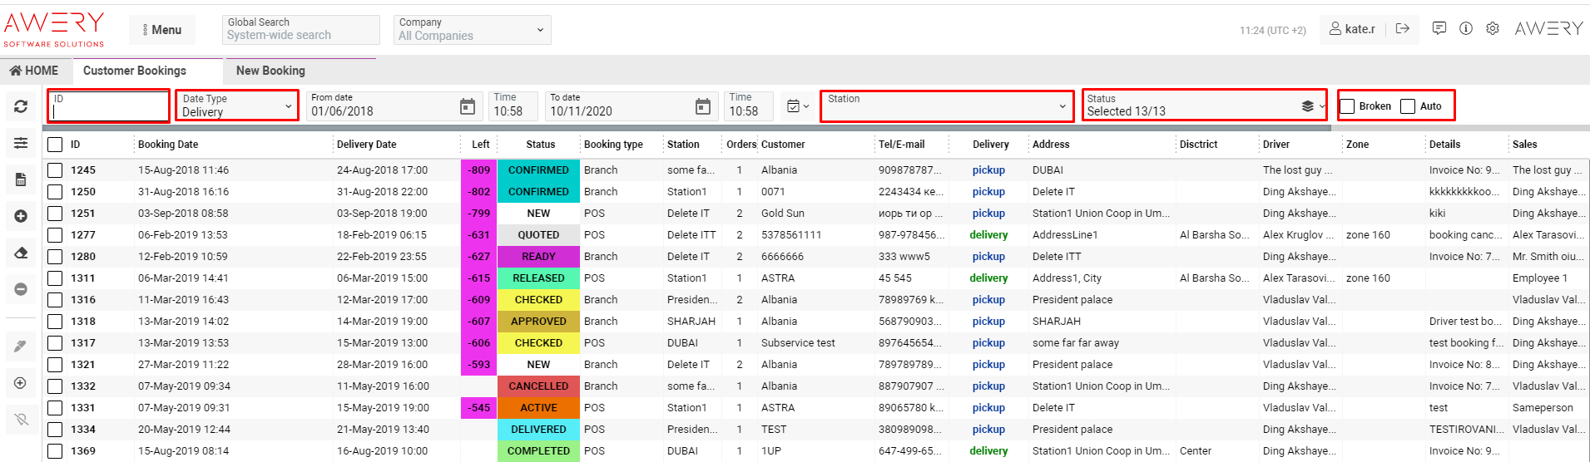Viewport: 1590px width, 462px height.
Task: Open settings gear icon in header
Action: (1493, 28)
